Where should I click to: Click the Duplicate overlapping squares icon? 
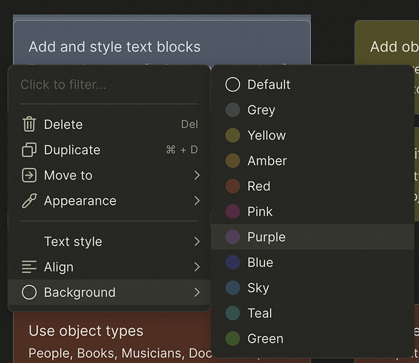click(29, 150)
